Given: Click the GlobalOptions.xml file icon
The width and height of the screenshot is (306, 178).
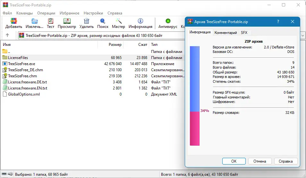Looking at the screenshot, I should click(x=5, y=94).
